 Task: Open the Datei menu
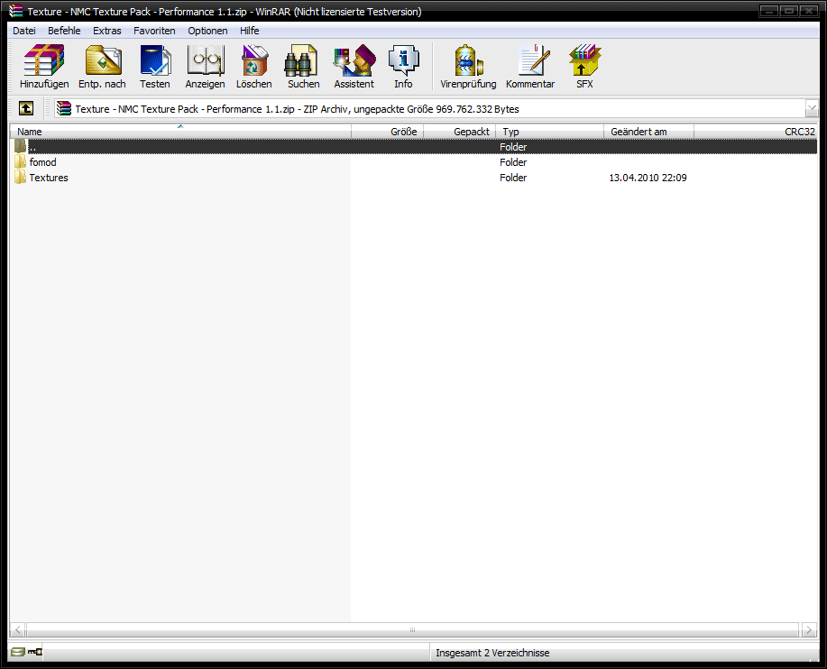[24, 31]
